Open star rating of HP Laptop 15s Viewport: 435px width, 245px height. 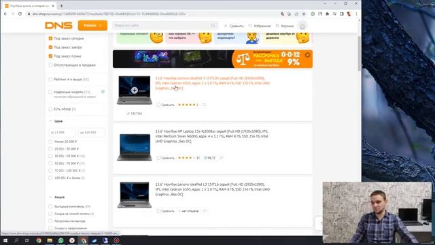click(x=189, y=158)
